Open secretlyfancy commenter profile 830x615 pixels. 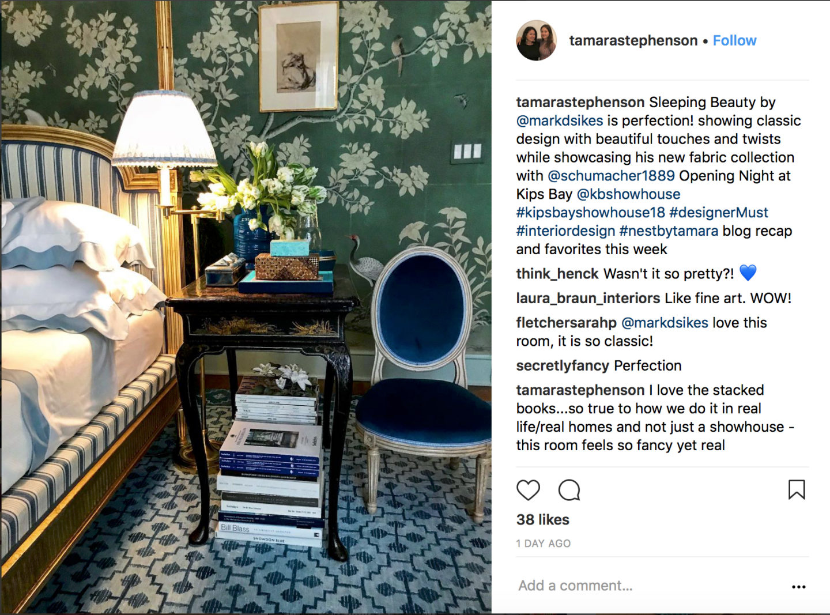tap(563, 365)
